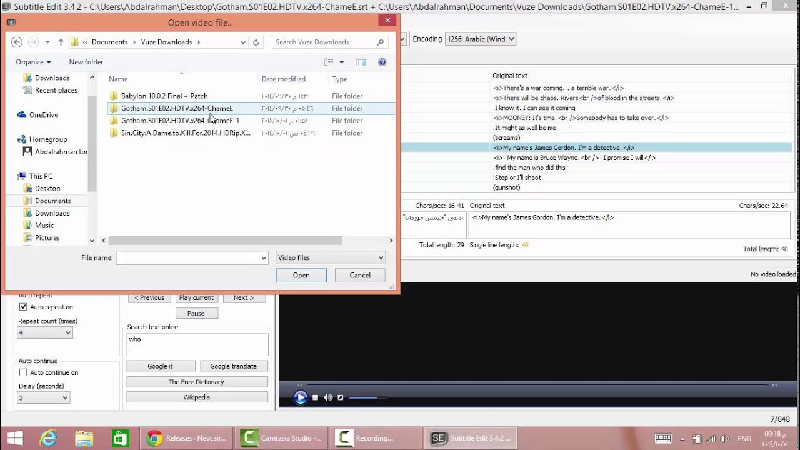The height and width of the screenshot is (450, 800).
Task: Open the Organize menu
Action: click(x=33, y=62)
